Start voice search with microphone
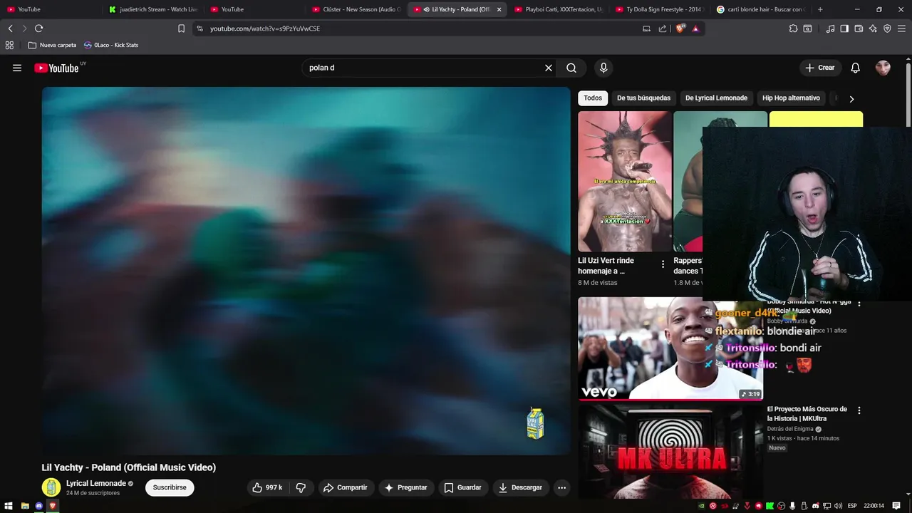 (x=603, y=68)
